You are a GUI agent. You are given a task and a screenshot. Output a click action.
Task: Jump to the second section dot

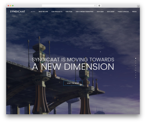coord(135,61)
